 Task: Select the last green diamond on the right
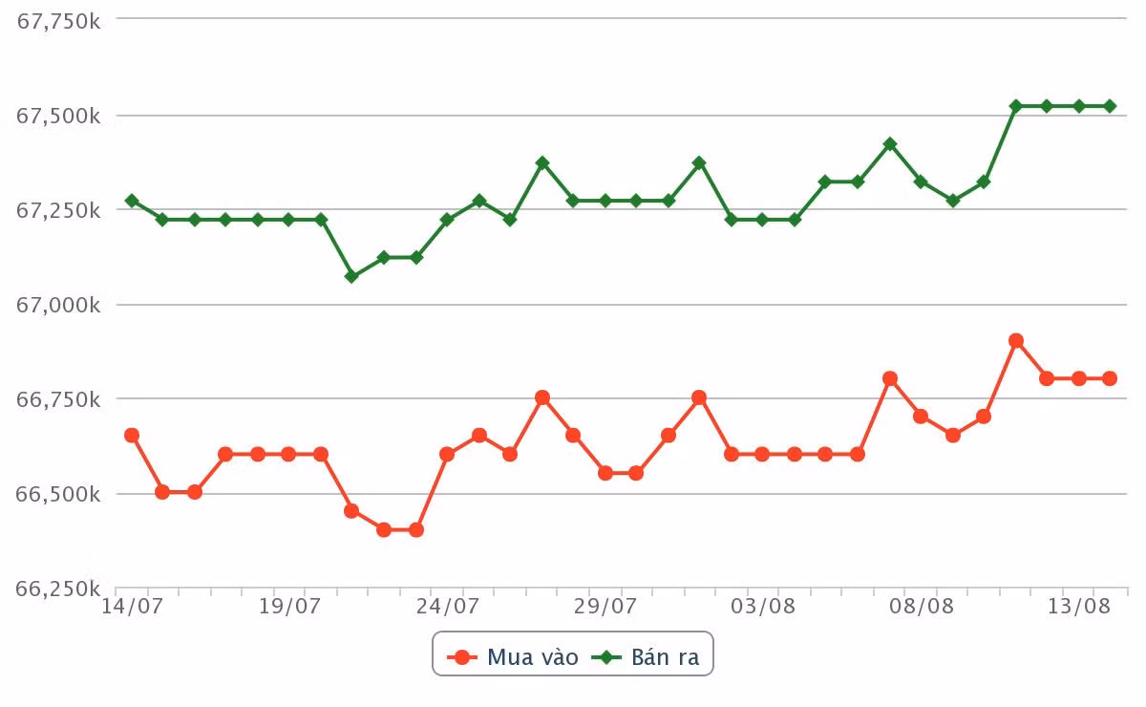click(x=1110, y=106)
